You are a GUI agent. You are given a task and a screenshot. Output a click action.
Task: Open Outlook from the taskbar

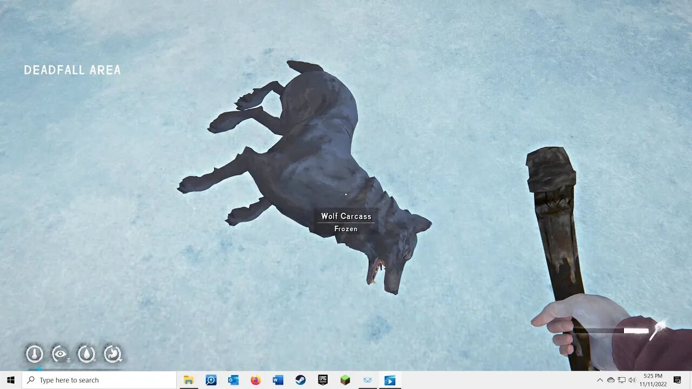click(x=234, y=380)
